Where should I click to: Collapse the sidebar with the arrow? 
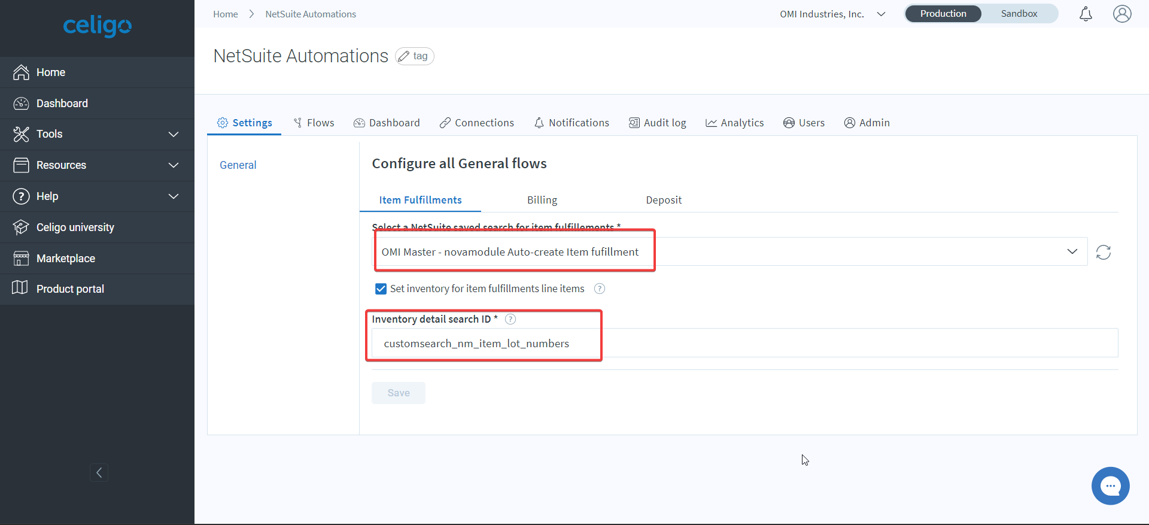99,473
